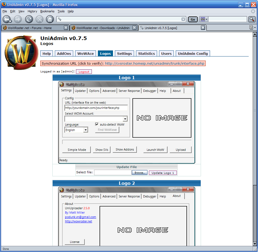Open the History menu
258x252 pixels.
point(32,11)
